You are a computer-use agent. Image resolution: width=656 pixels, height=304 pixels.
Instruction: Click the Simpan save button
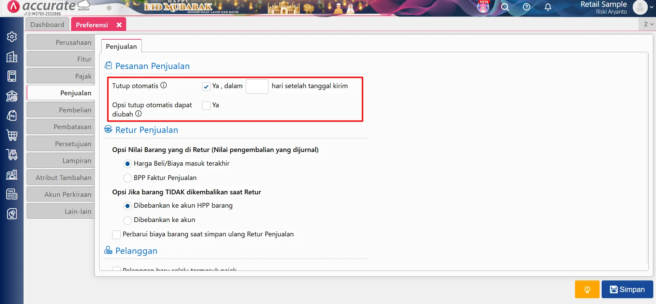point(627,289)
